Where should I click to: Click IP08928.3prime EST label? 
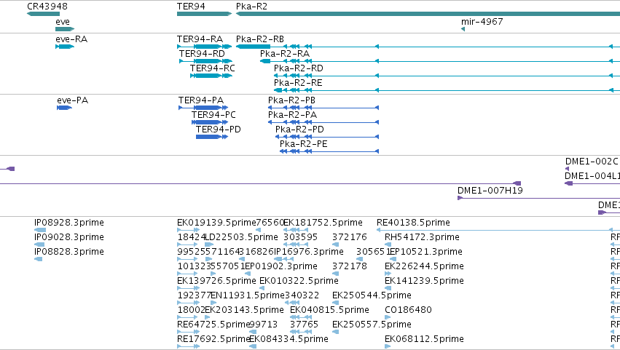pos(69,223)
